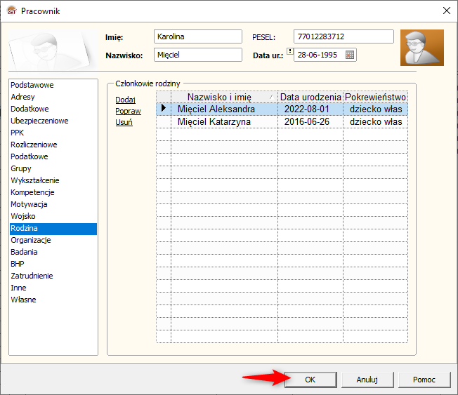458x395 pixels.
Task: Click the warning icon beside Data ur.
Action: [x=289, y=52]
